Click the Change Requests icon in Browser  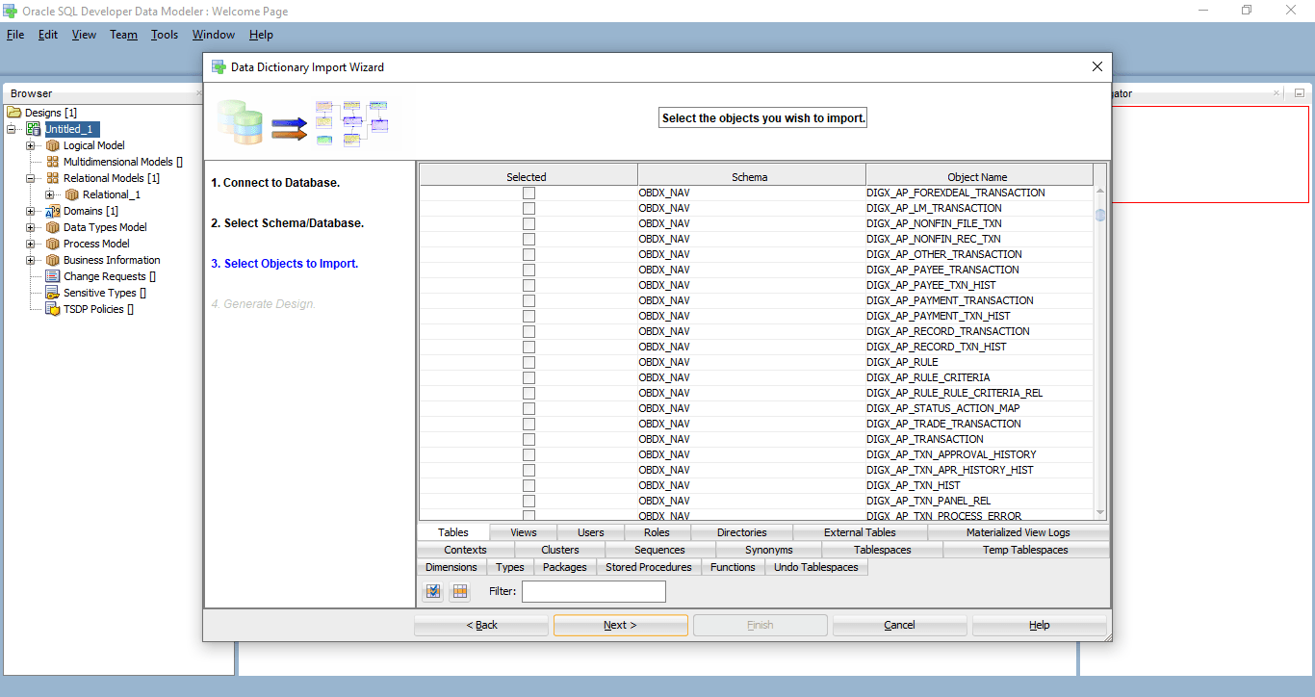pyautogui.click(x=52, y=276)
